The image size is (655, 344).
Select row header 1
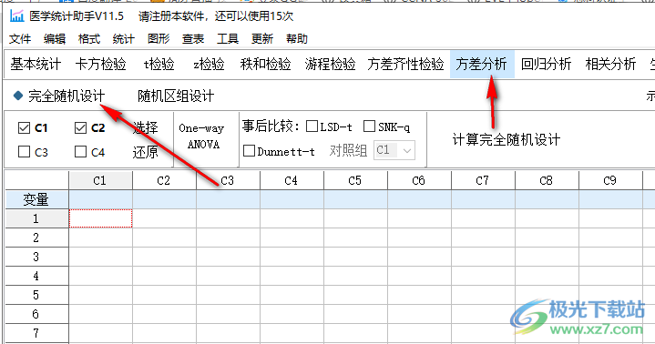point(36,218)
